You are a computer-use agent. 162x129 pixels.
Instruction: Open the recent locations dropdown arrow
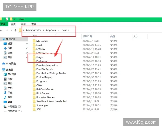[11, 30]
